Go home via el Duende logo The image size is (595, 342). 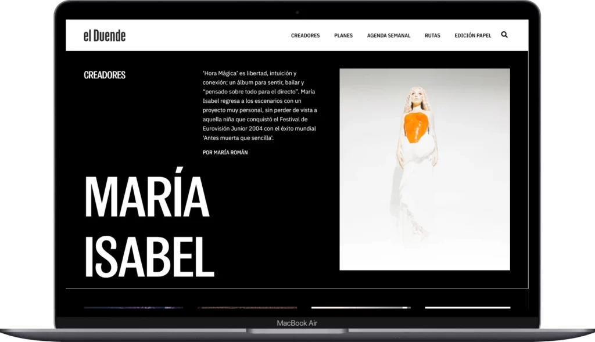click(105, 35)
